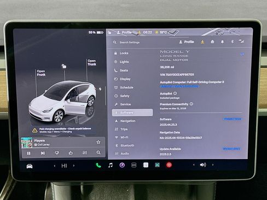Open the green Phone app
Screen dimensions: 267x200
[98, 166]
